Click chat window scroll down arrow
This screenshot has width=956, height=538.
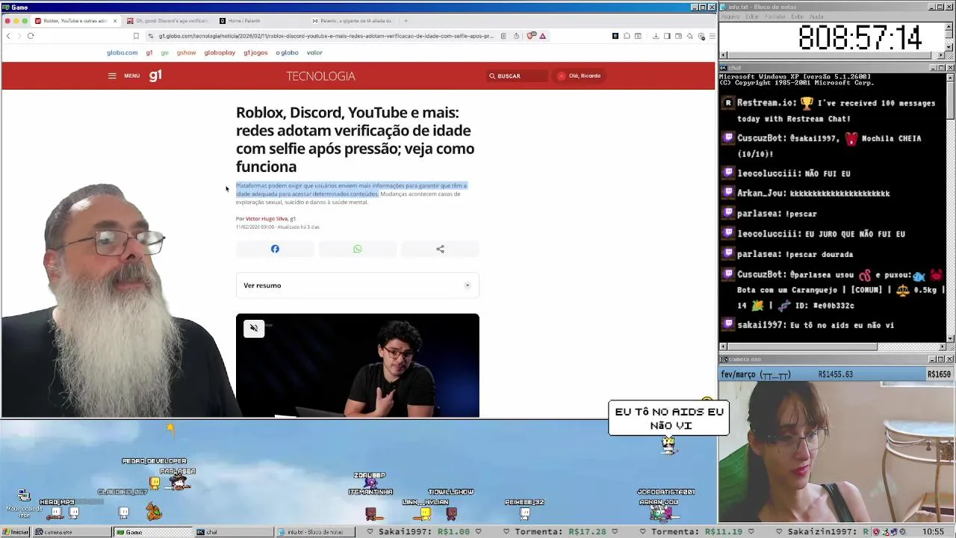[949, 338]
